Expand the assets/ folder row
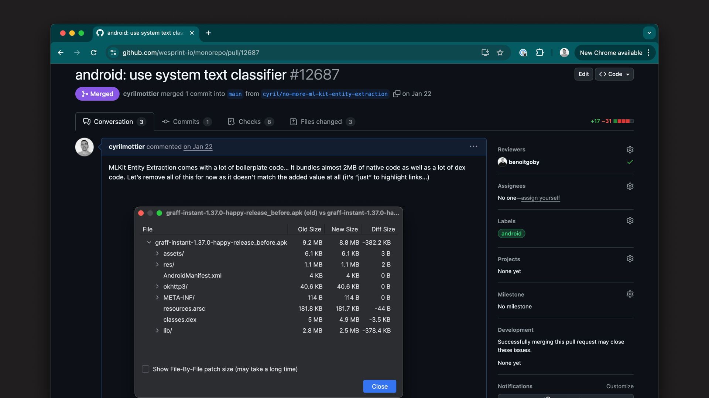The image size is (709, 398). [x=157, y=254]
